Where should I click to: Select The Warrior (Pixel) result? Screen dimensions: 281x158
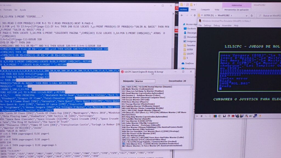click(x=133, y=136)
